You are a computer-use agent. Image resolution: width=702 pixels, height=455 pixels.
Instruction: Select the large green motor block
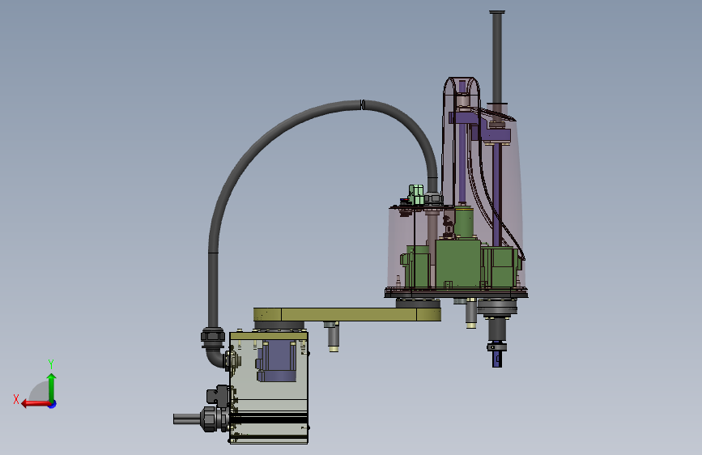[x=458, y=263]
